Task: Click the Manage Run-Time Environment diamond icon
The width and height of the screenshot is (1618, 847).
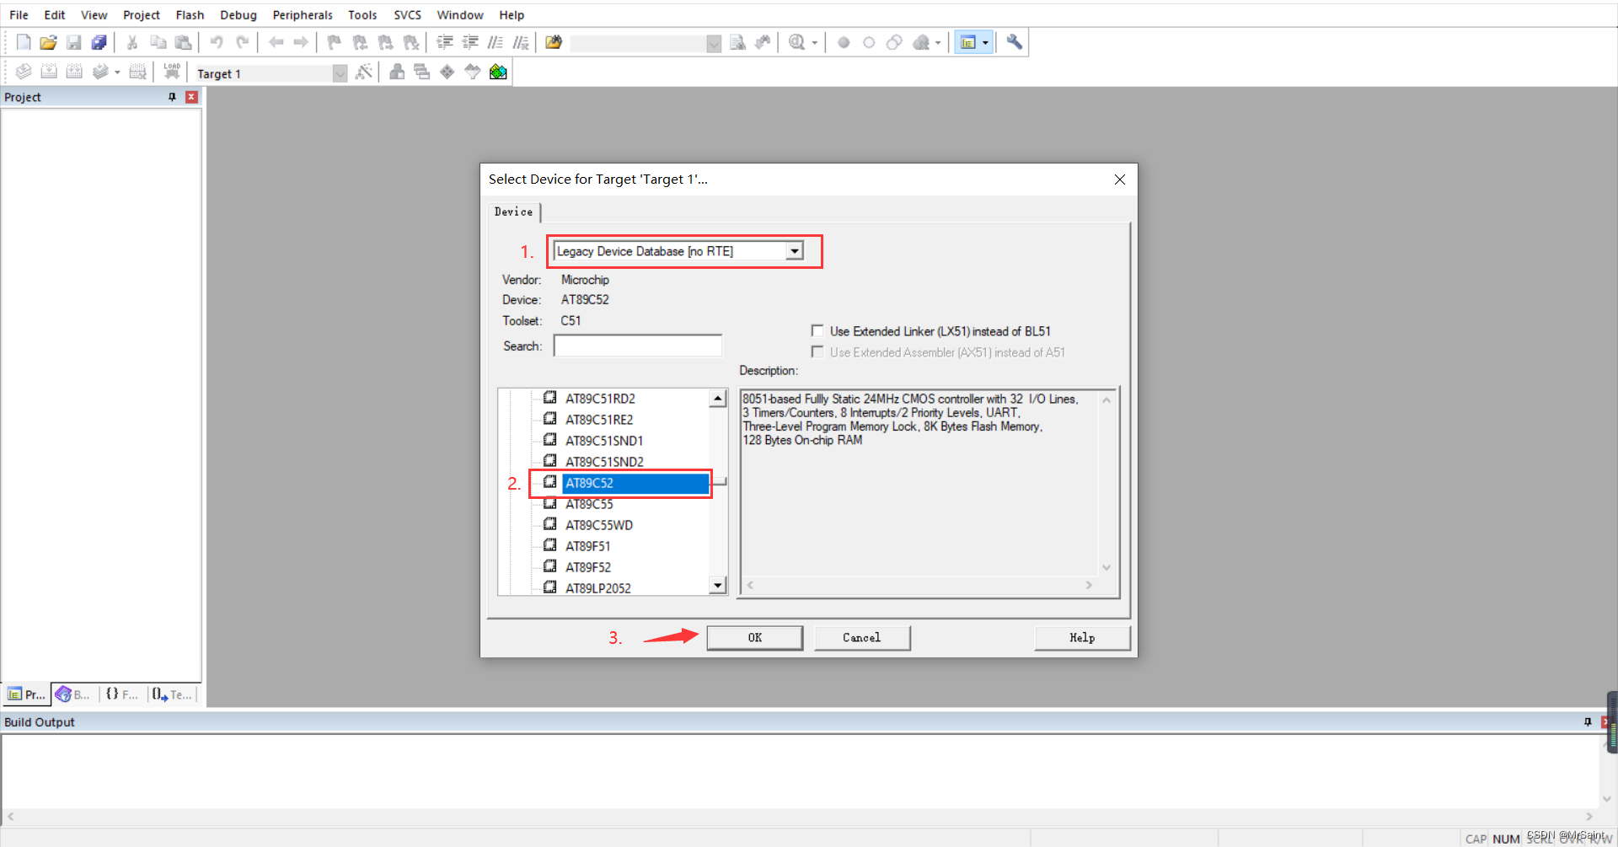Action: pyautogui.click(x=447, y=72)
